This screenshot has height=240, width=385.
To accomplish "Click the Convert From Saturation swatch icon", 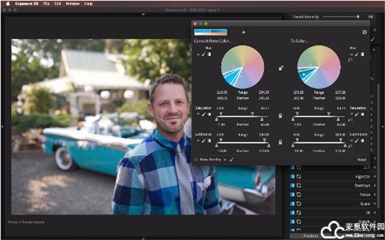I will [x=209, y=114].
